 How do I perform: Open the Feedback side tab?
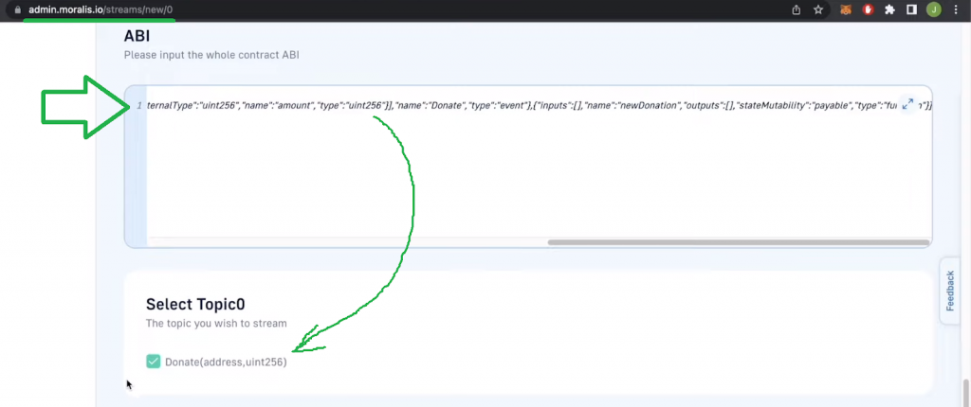pyautogui.click(x=950, y=291)
